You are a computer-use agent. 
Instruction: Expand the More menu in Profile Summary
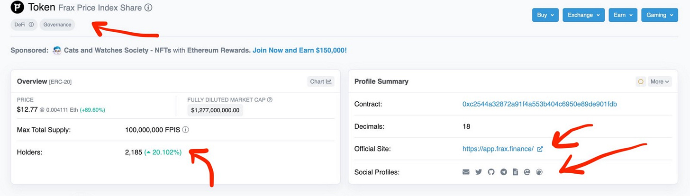pos(660,81)
